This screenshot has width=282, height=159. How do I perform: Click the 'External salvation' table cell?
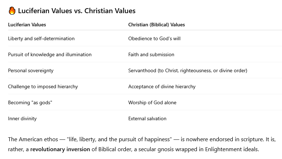click(x=147, y=118)
